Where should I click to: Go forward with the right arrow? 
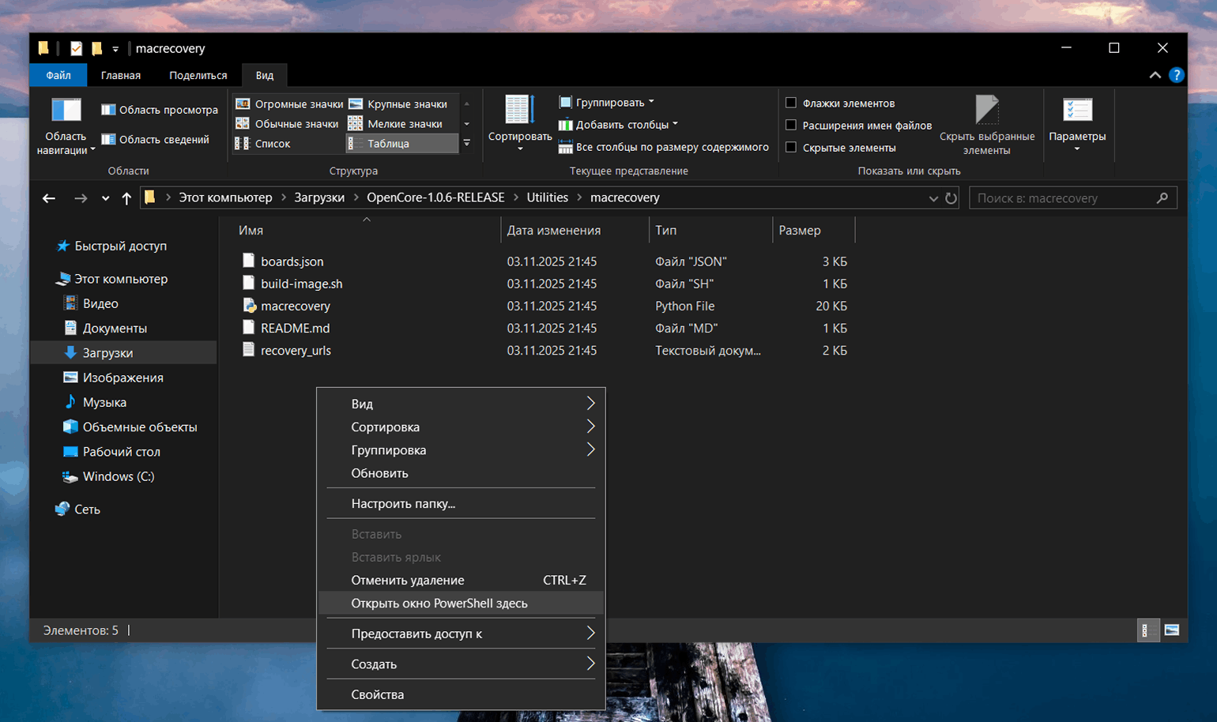[81, 198]
